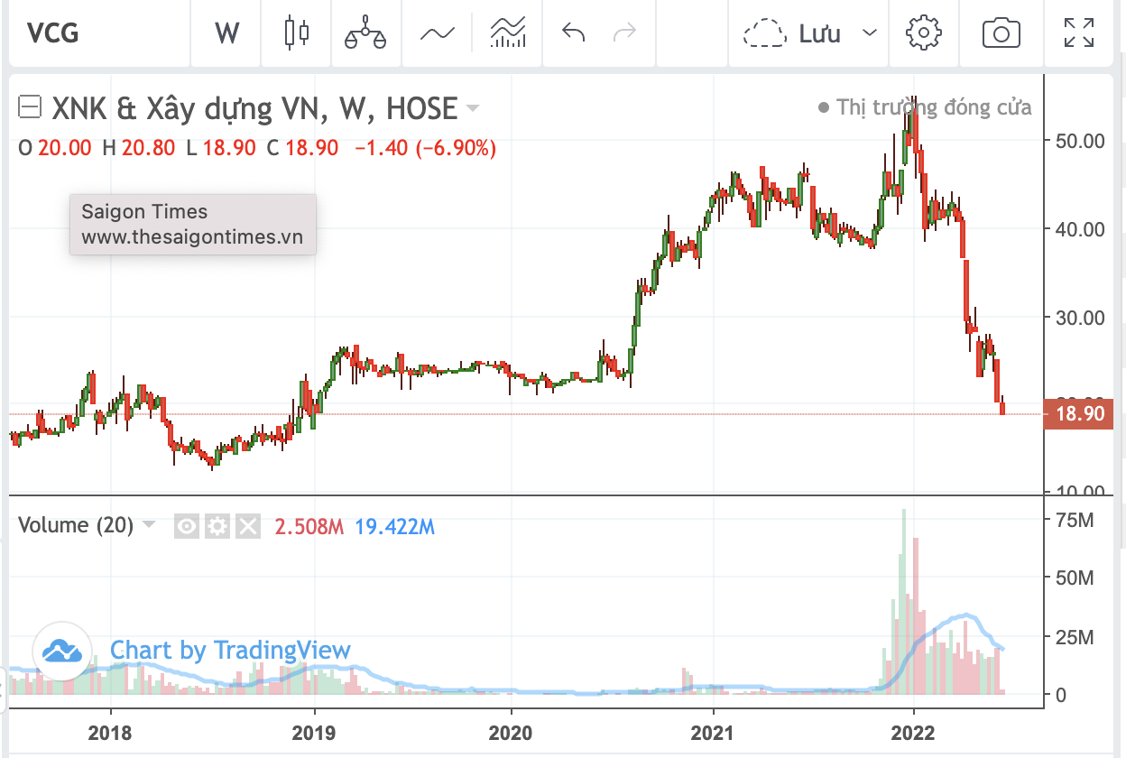The image size is (1126, 758).
Task: Collapse the main chart legend box
Action: tap(30, 108)
